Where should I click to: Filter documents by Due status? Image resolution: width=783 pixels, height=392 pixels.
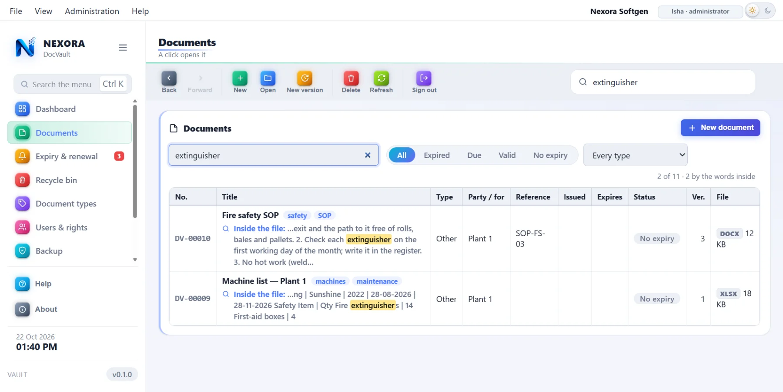point(474,155)
